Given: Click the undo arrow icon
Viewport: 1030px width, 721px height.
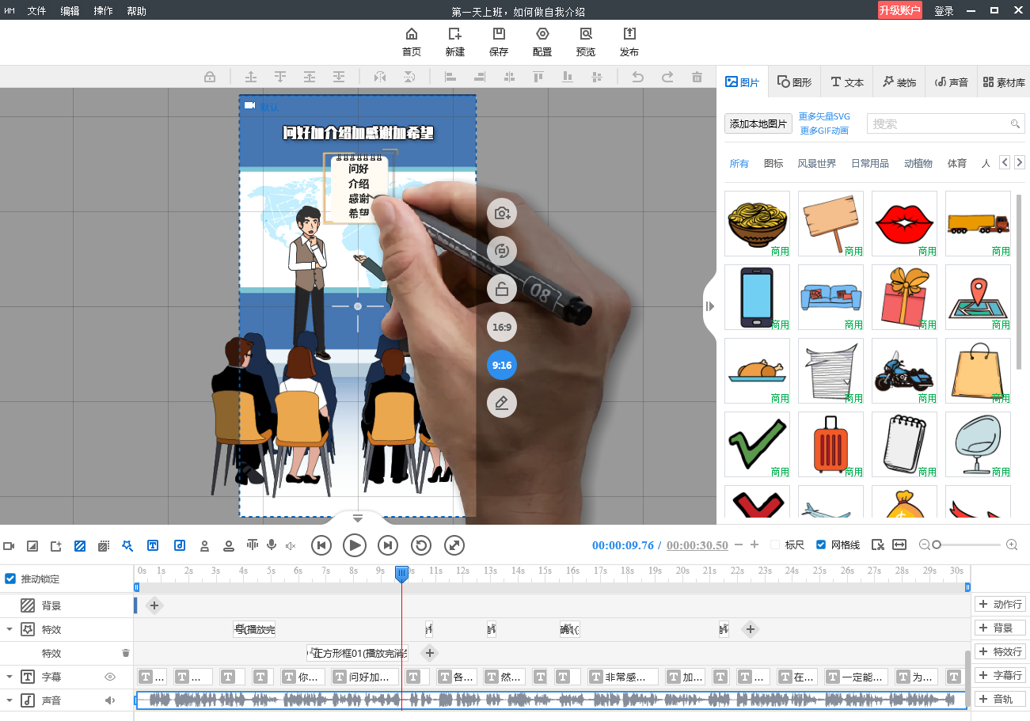Looking at the screenshot, I should (x=637, y=77).
